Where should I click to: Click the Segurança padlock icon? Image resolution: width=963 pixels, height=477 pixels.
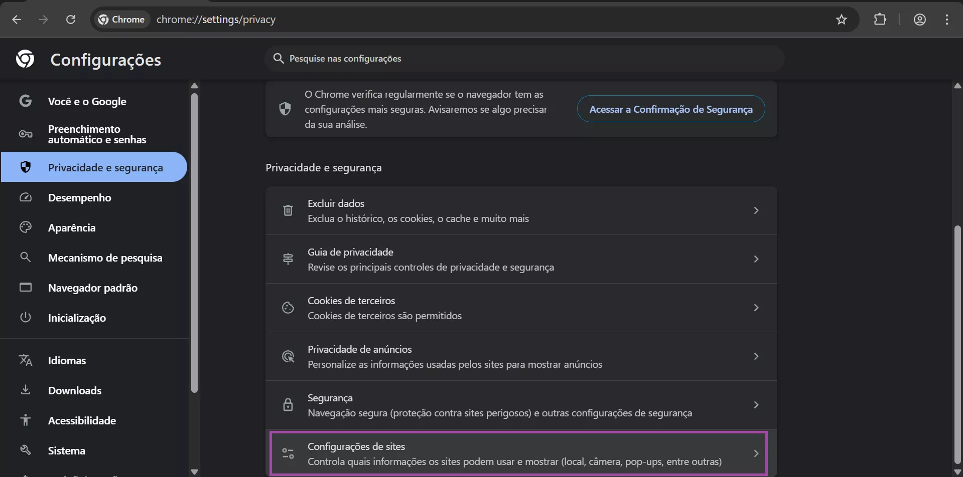[x=288, y=404]
